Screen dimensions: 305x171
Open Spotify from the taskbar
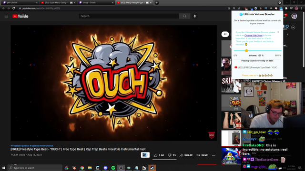point(113,168)
